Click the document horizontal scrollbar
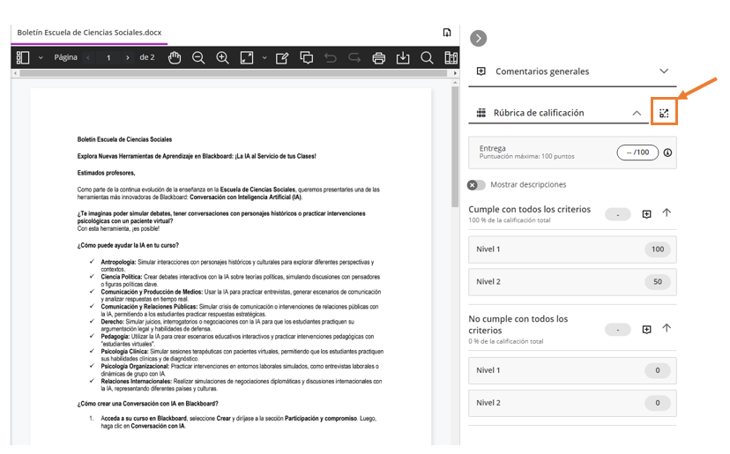 pos(233,73)
